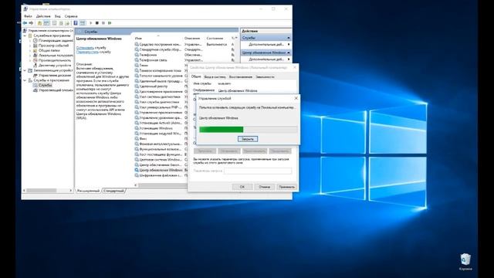Toggle the console tree toolbar icon
494x278 pixels.
(46, 23)
